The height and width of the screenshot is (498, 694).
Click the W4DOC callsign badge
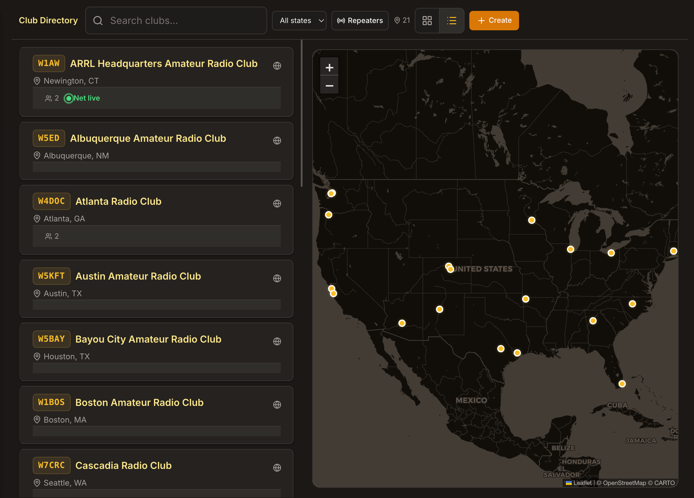pos(52,201)
